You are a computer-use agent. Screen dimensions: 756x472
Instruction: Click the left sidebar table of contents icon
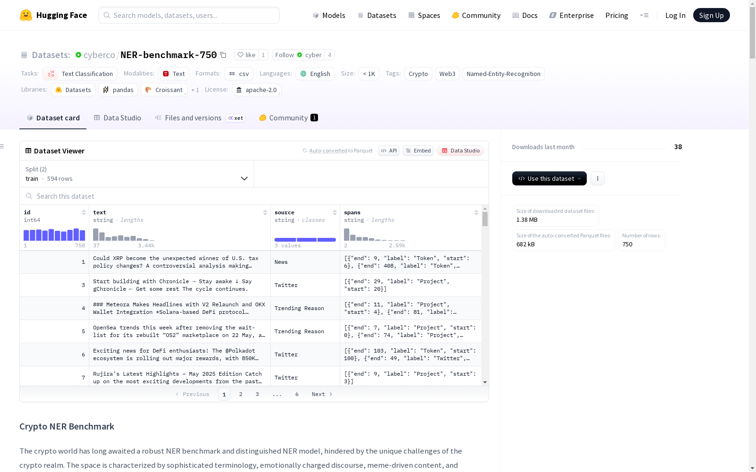[x=2, y=146]
